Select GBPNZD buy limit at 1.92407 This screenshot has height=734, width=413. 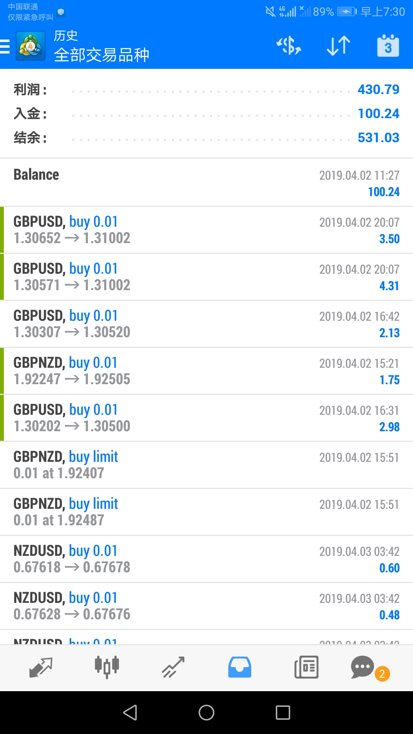pyautogui.click(x=206, y=465)
